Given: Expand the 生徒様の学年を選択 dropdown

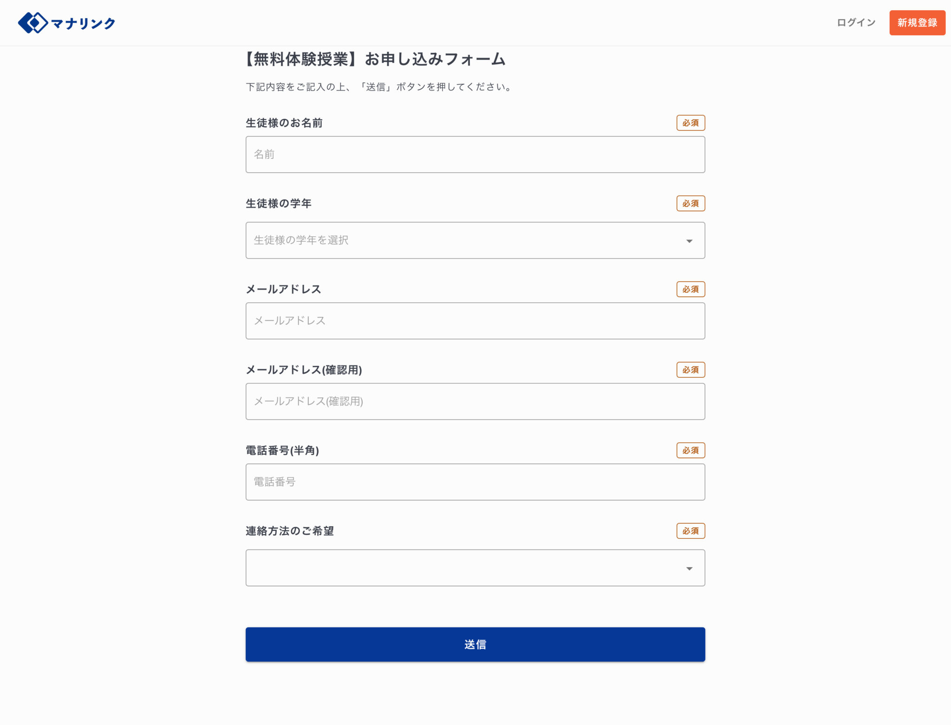Looking at the screenshot, I should point(475,240).
